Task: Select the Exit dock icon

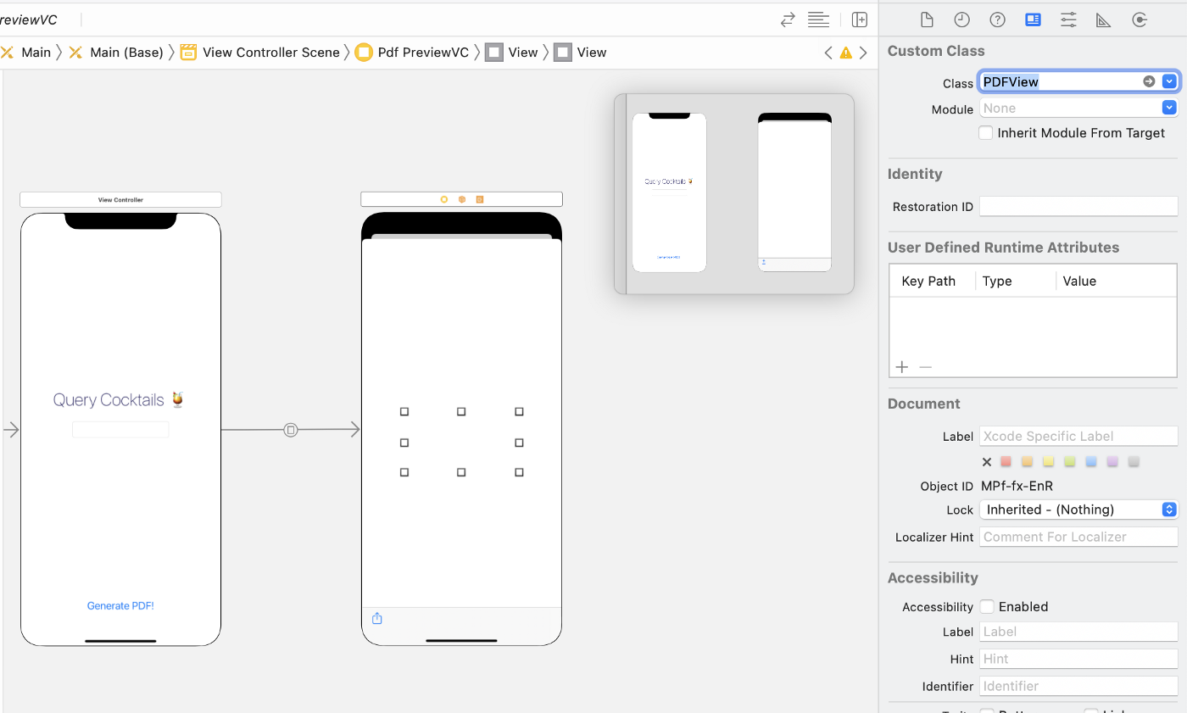Action: coord(480,199)
